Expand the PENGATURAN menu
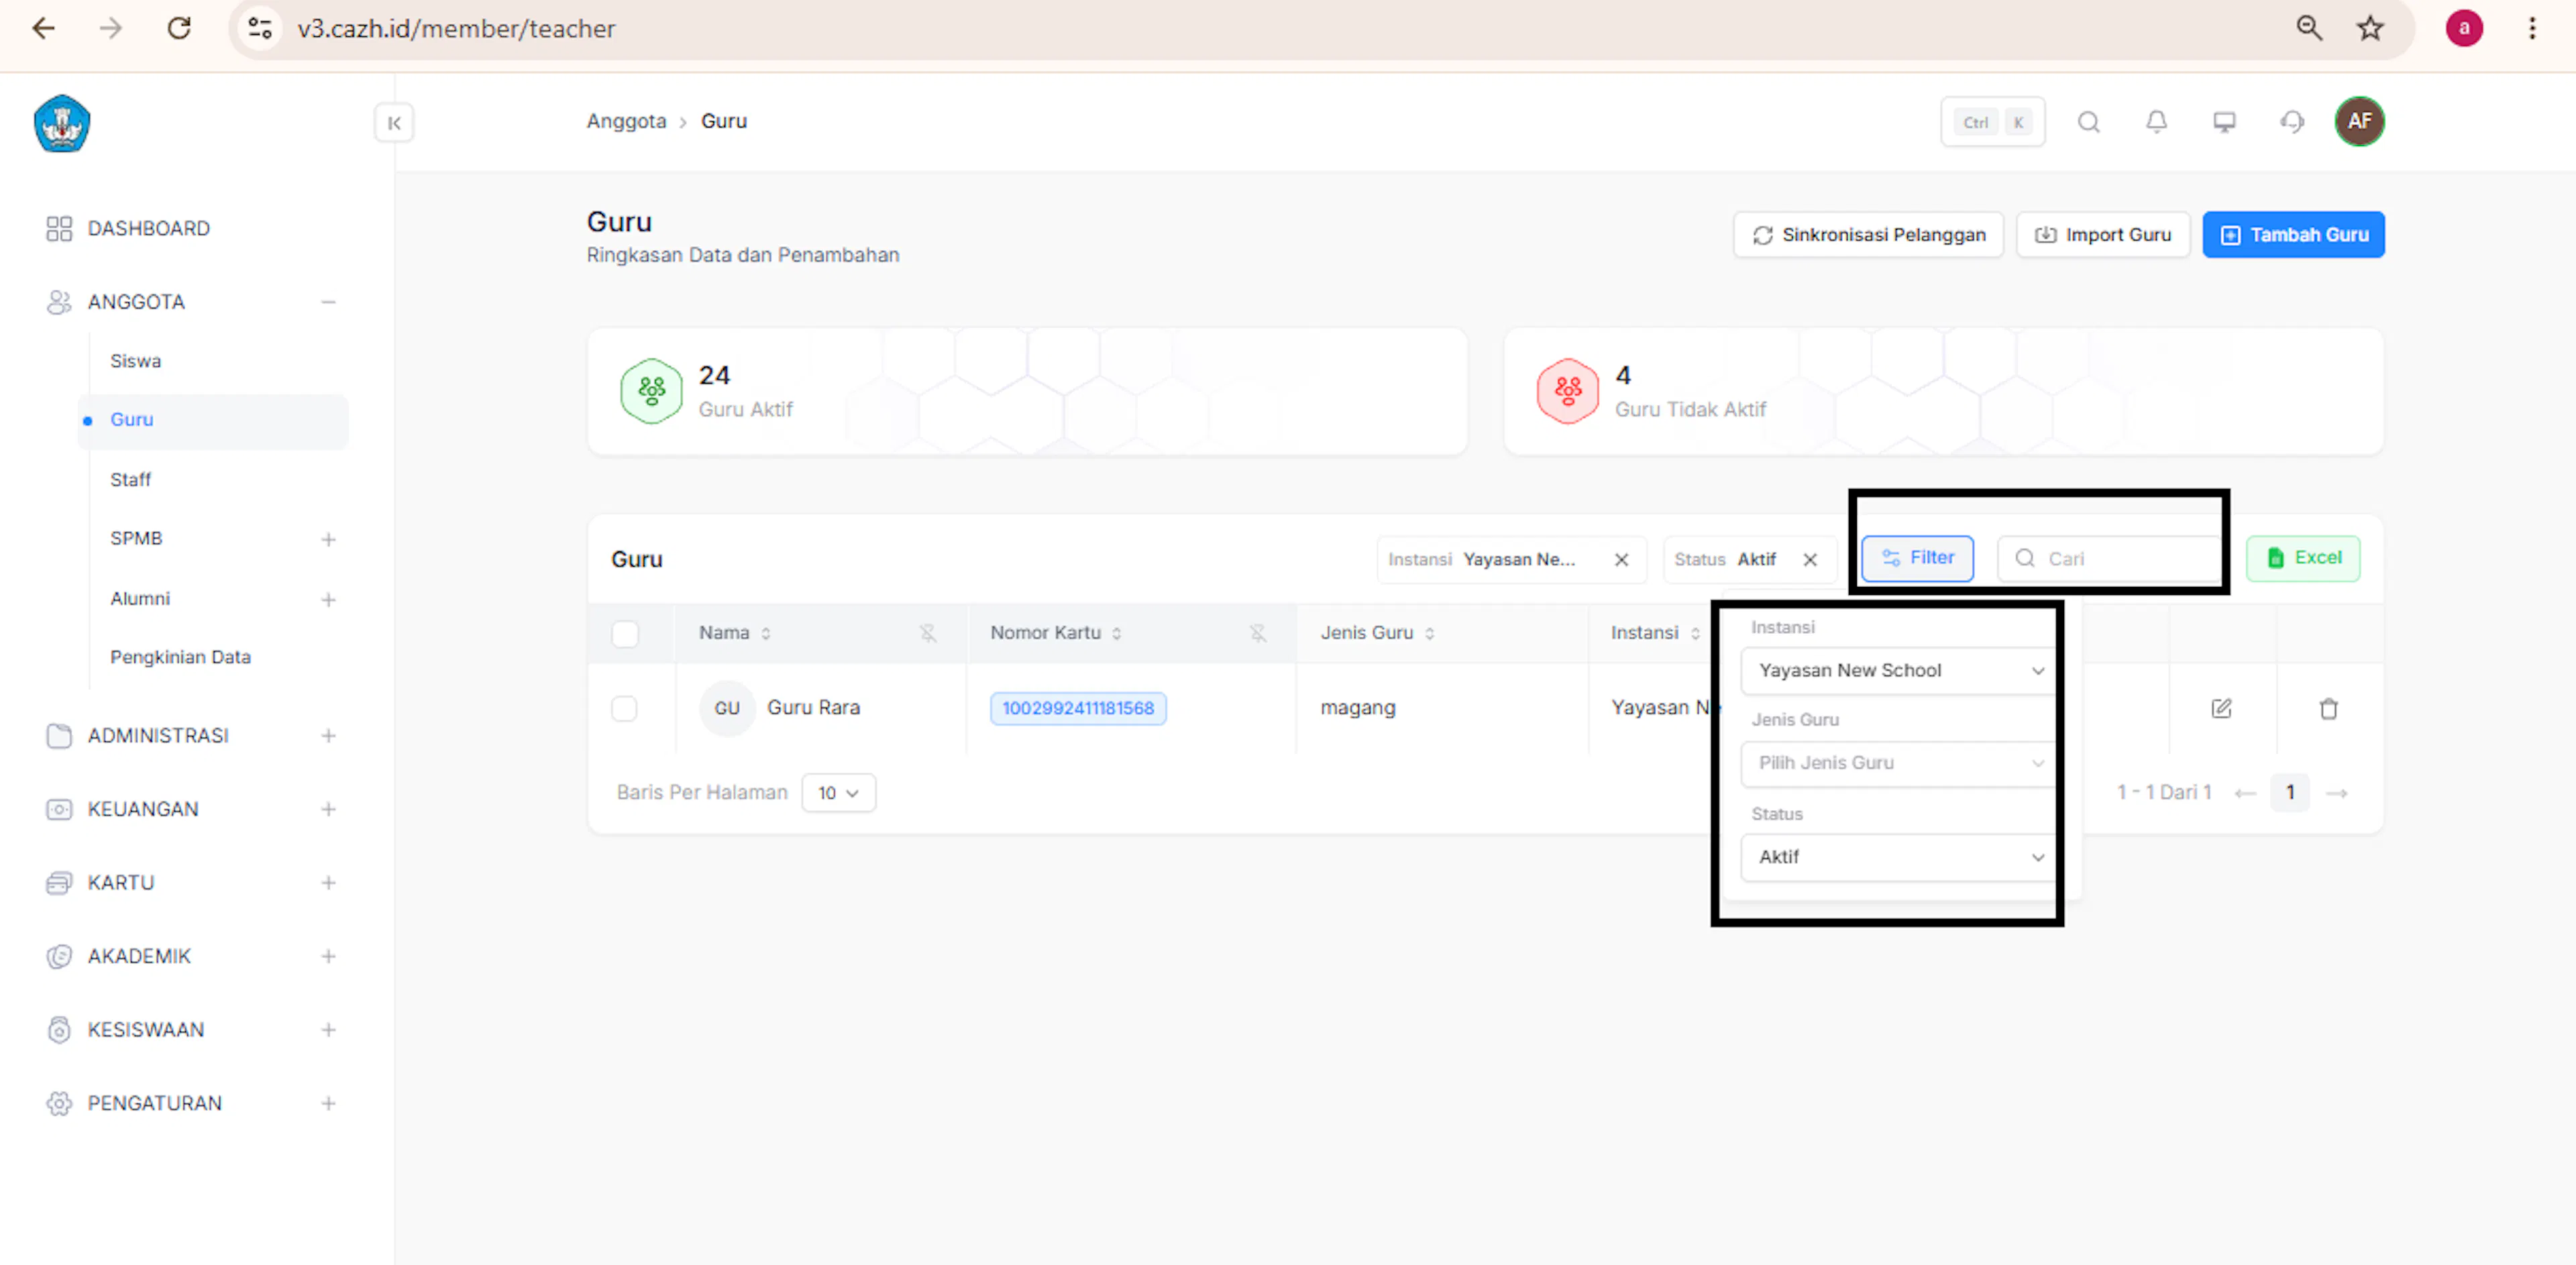 coord(328,1104)
